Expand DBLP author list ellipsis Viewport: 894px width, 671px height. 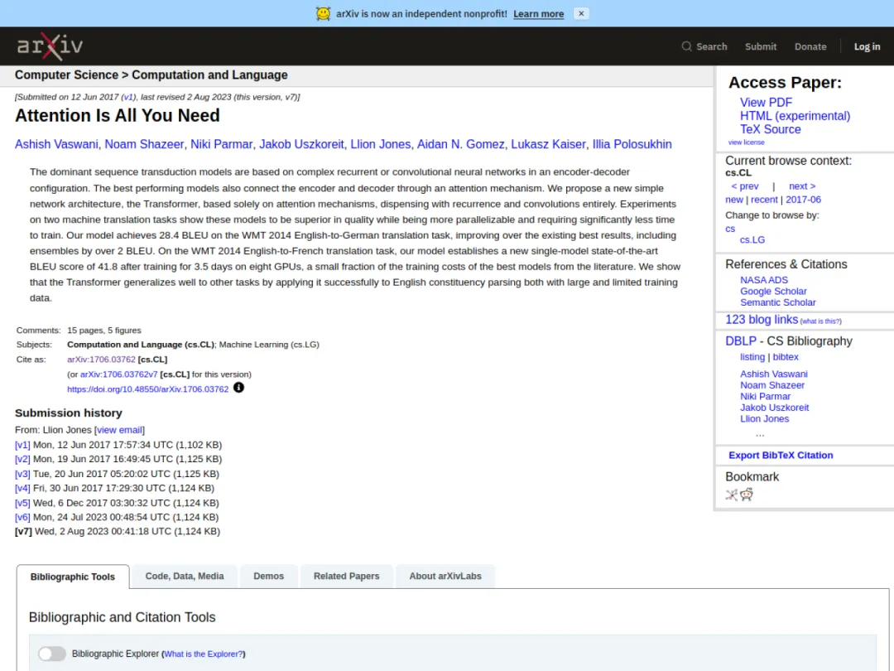pyautogui.click(x=759, y=435)
